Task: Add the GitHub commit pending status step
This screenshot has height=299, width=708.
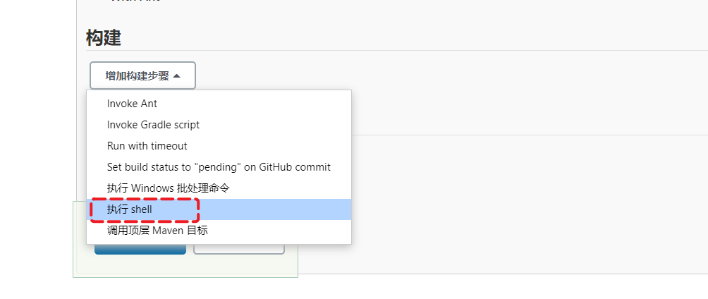Action: (219, 167)
